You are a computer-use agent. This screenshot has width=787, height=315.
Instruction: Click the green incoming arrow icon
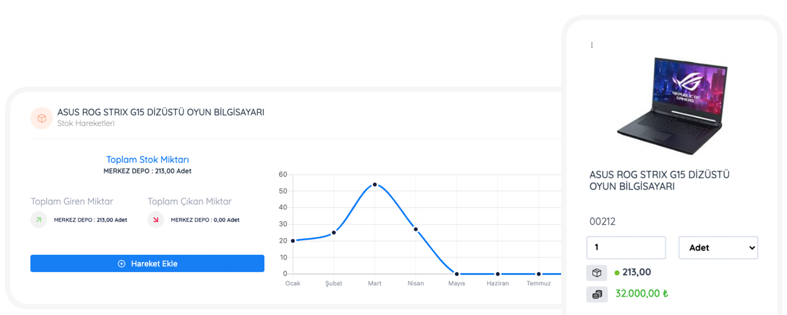(39, 220)
